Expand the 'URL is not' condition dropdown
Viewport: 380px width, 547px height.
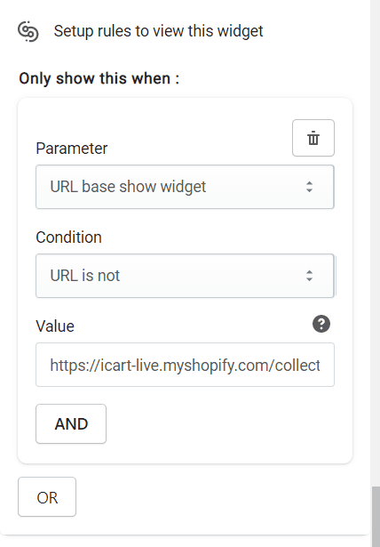185,276
